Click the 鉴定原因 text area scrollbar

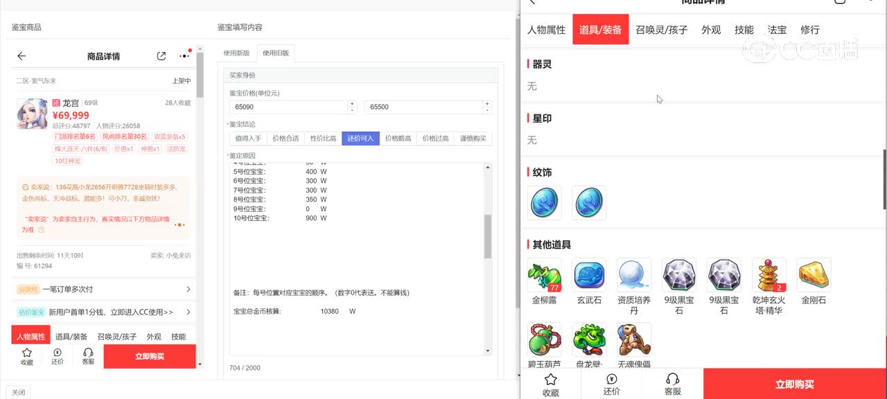coord(488,236)
